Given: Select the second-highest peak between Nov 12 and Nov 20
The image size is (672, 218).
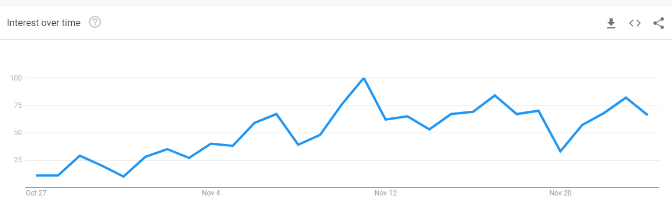Looking at the screenshot, I should [x=495, y=95].
